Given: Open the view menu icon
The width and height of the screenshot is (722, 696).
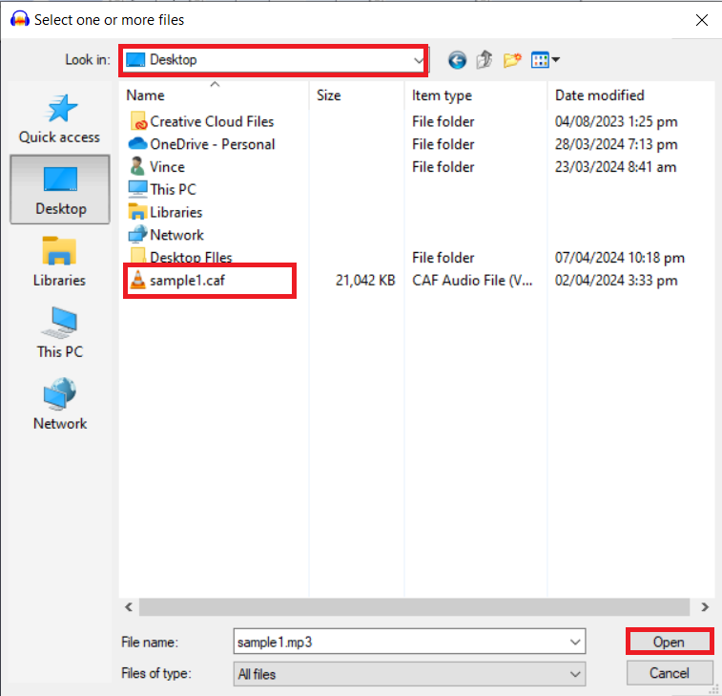Looking at the screenshot, I should click(546, 60).
